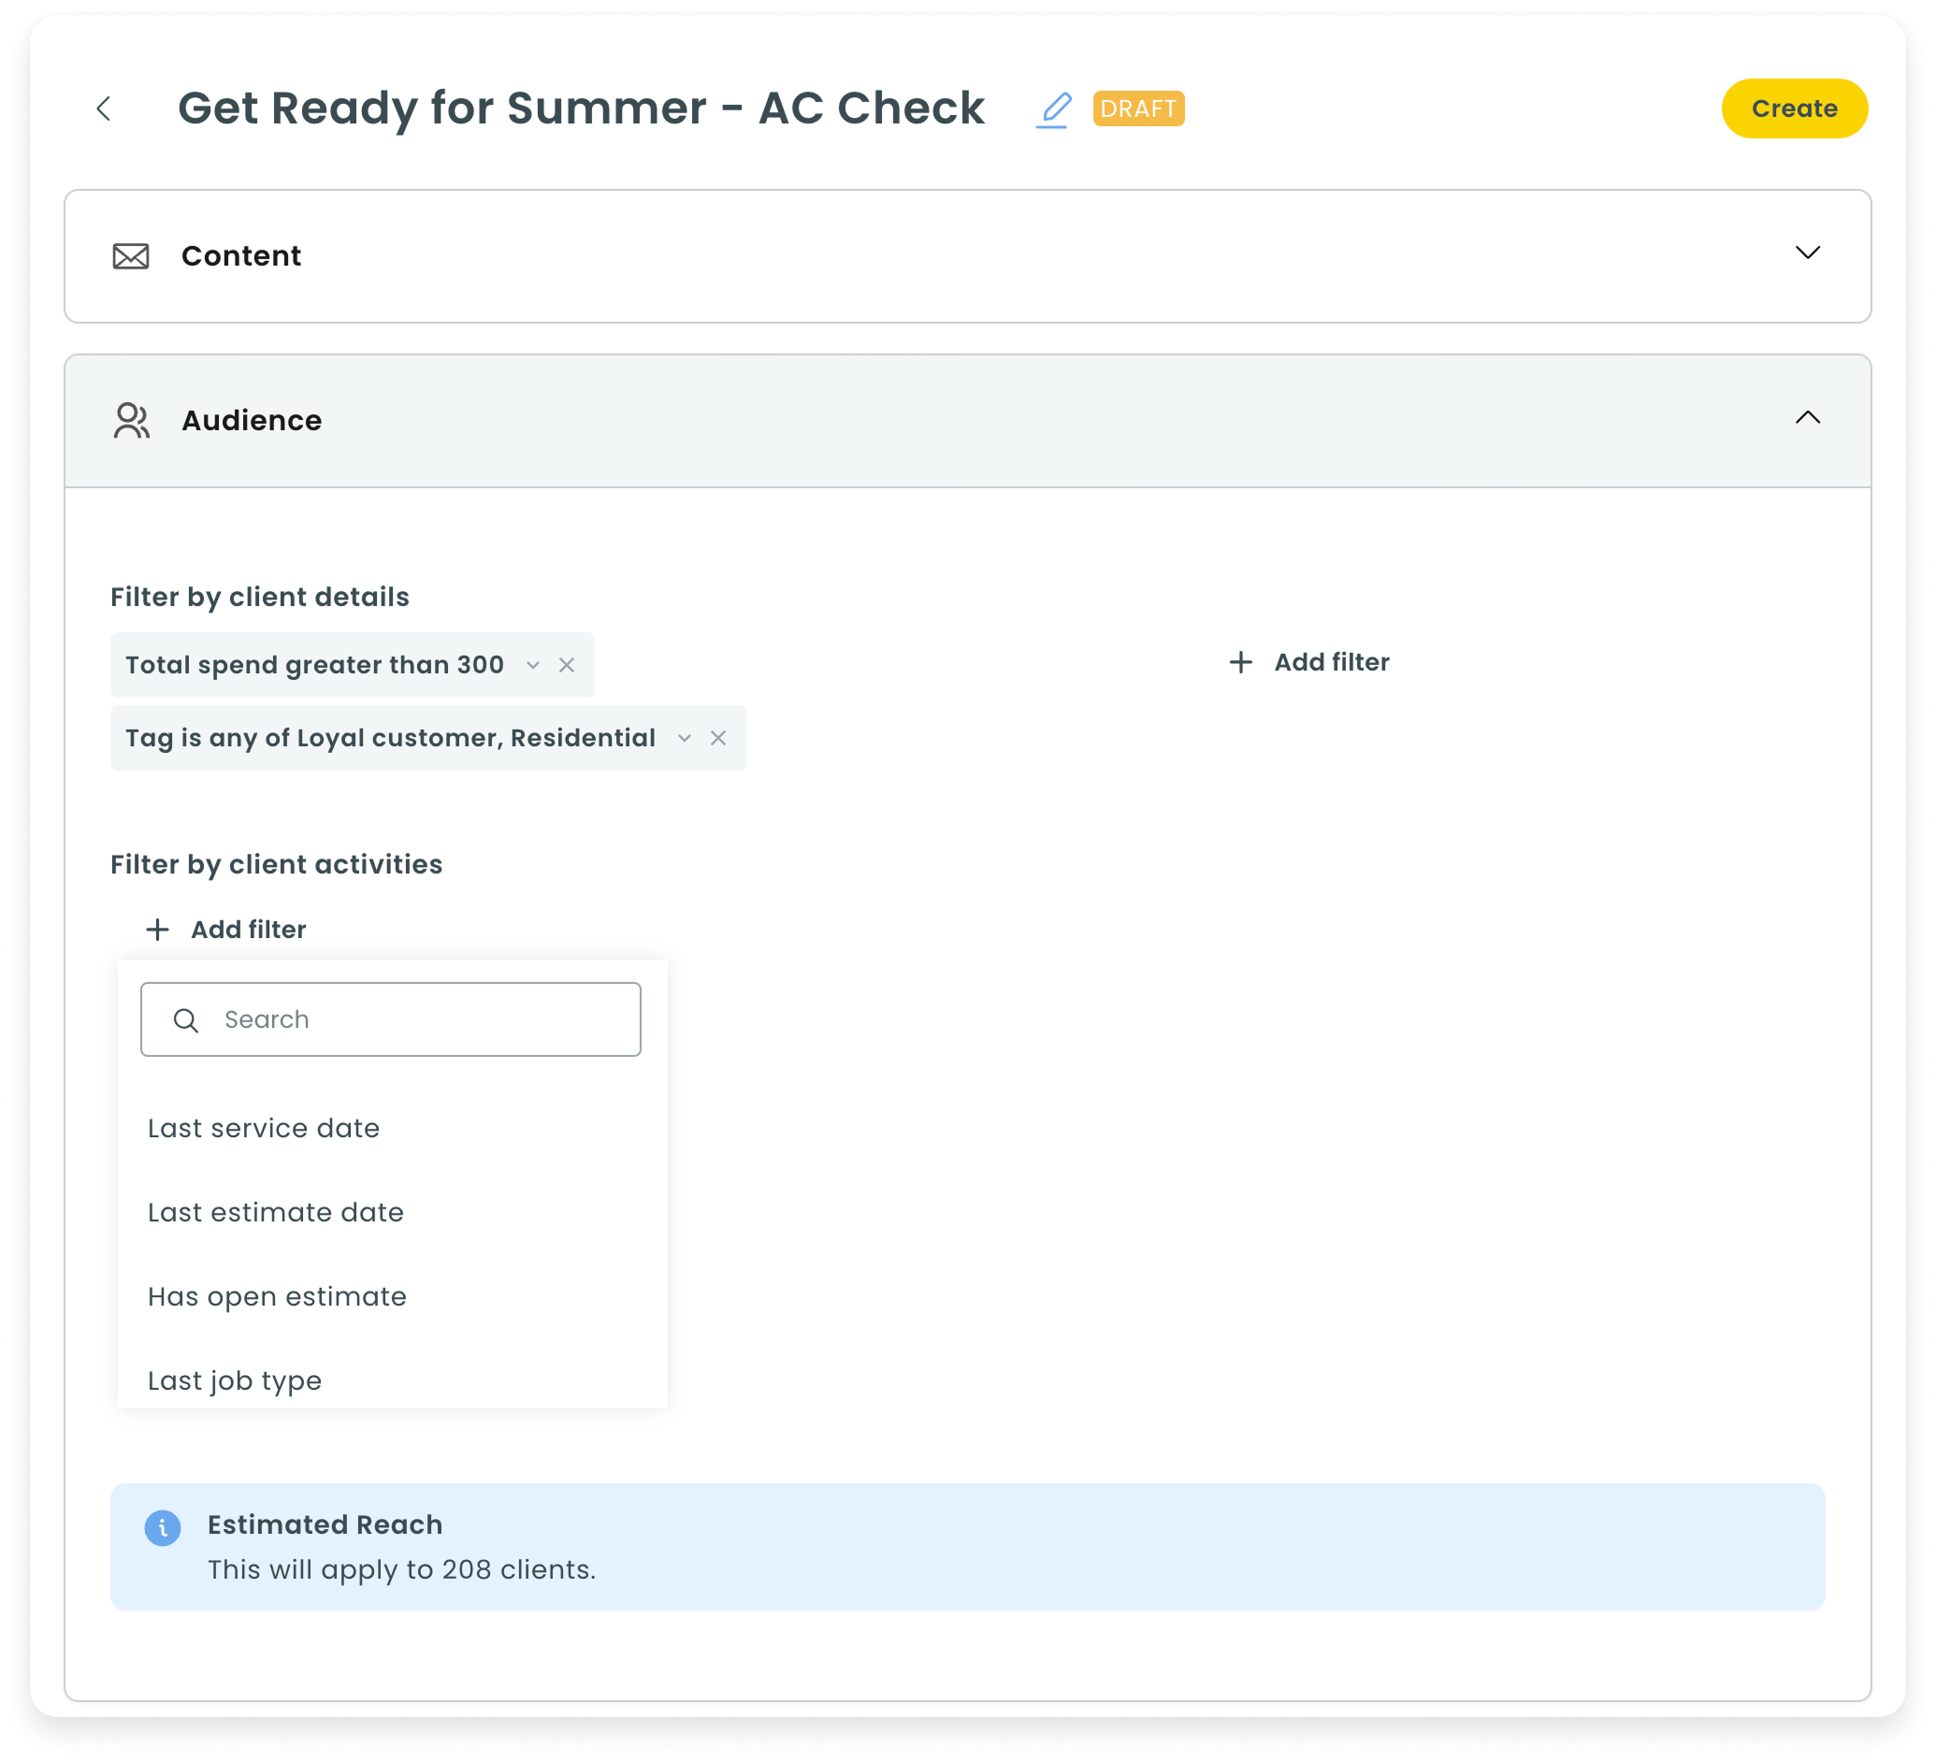Expand the Content section

tap(1809, 254)
